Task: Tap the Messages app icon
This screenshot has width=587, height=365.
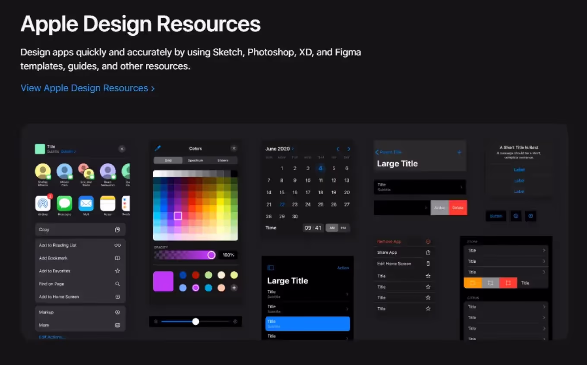Action: click(x=64, y=204)
